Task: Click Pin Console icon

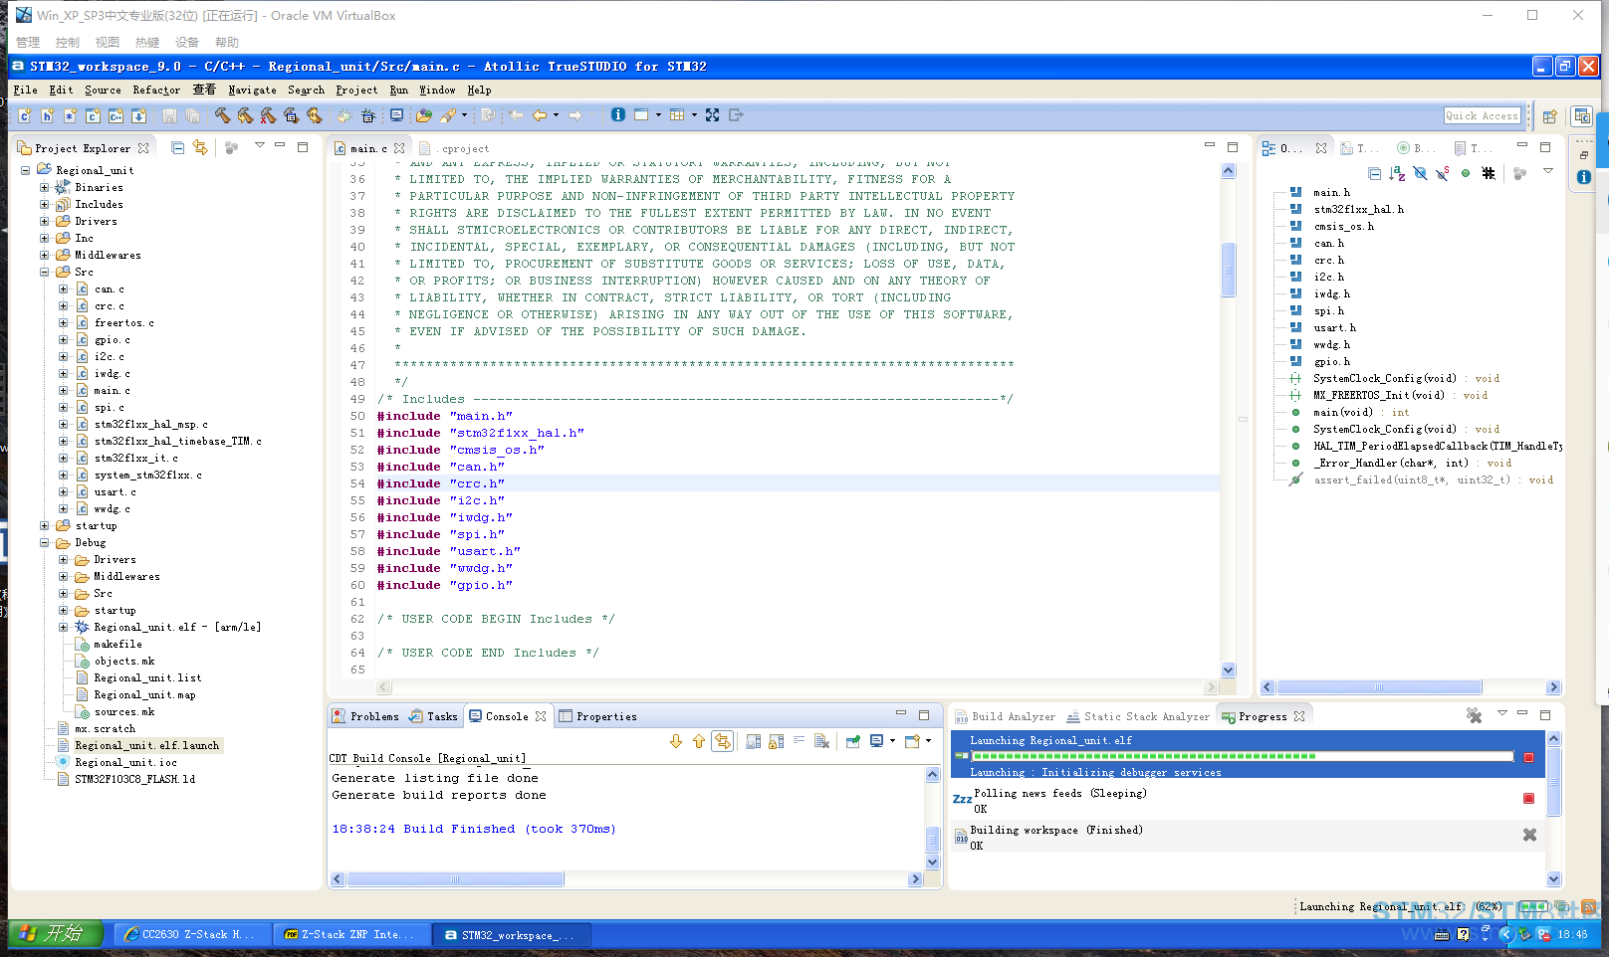Action: point(853,741)
